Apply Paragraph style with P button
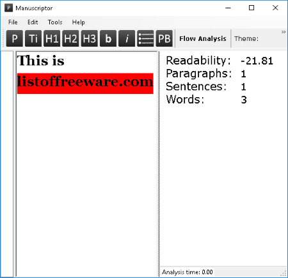This screenshot has height=278, width=288. [x=15, y=38]
